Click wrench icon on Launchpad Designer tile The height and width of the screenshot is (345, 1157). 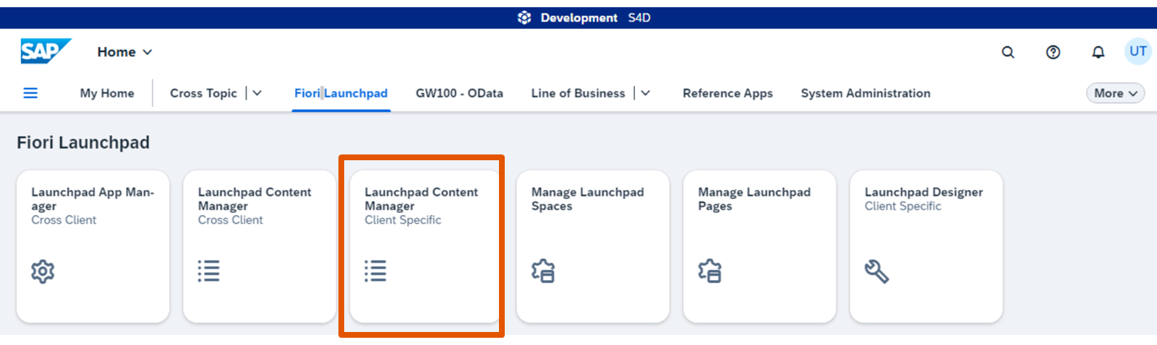876,271
